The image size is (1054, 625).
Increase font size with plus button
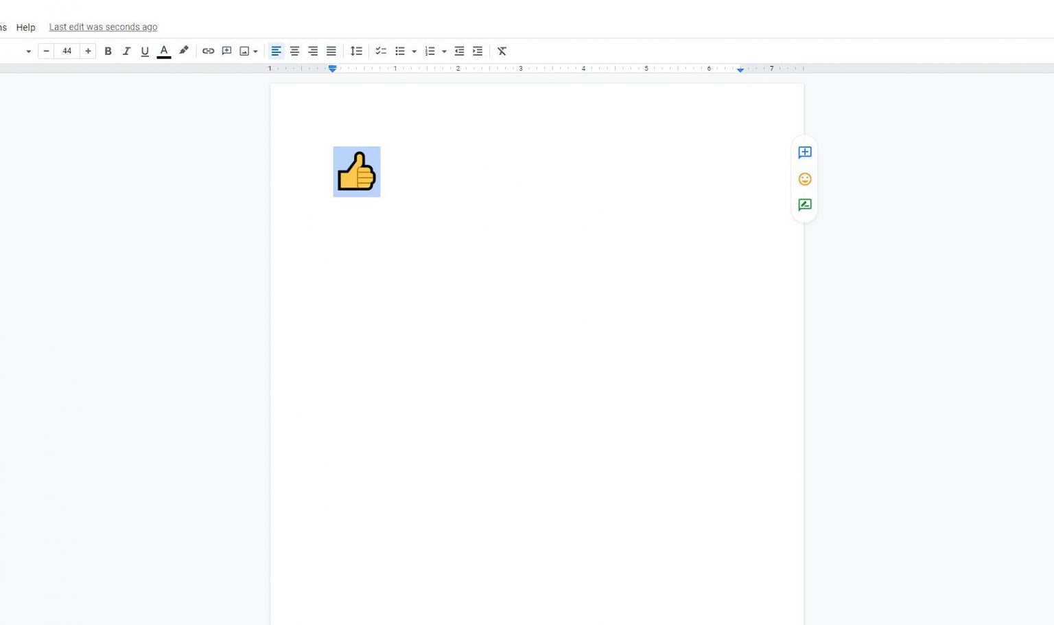(88, 51)
